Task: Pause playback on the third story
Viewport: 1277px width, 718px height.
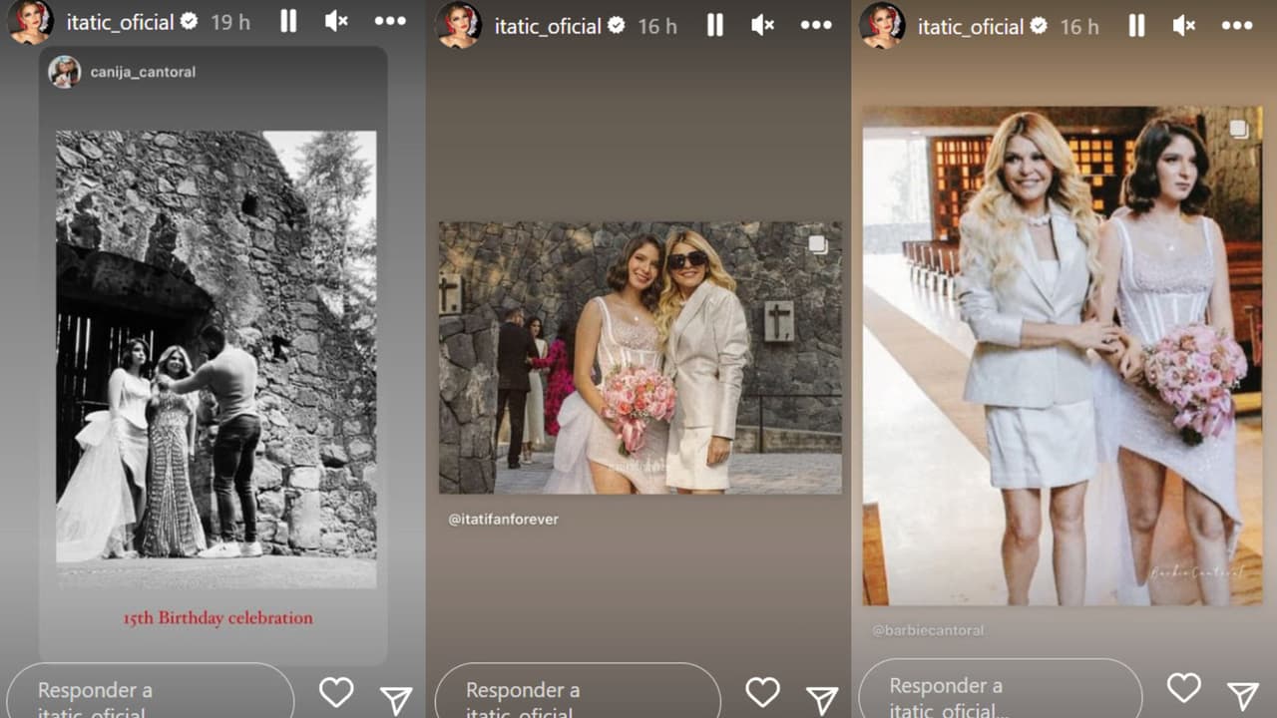Action: click(x=1135, y=26)
